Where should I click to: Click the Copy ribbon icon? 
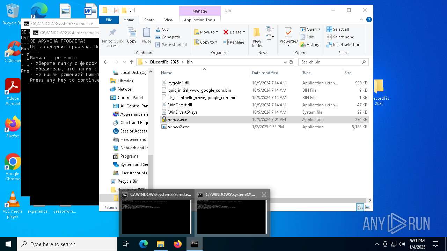click(x=132, y=36)
